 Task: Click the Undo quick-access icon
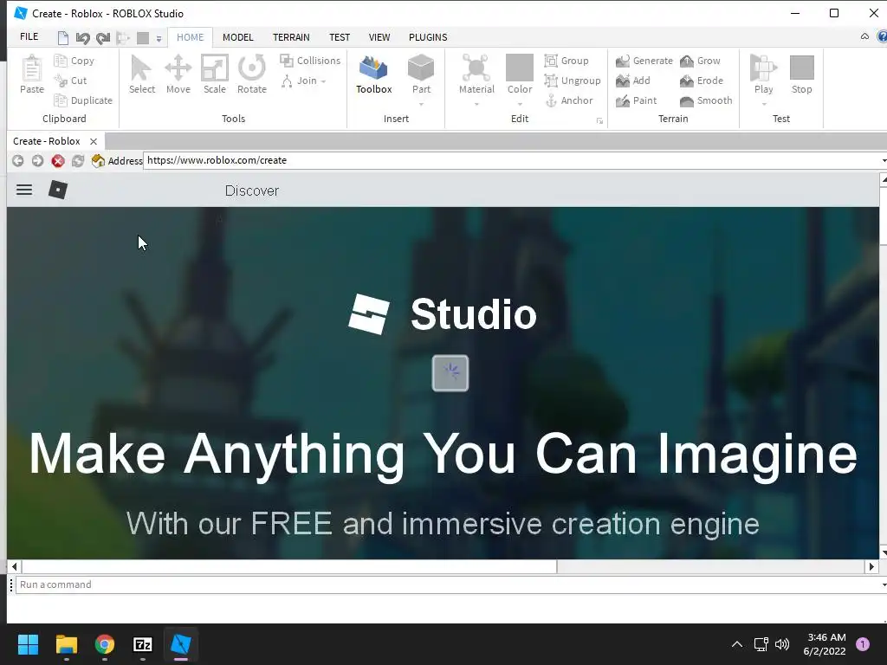point(82,38)
